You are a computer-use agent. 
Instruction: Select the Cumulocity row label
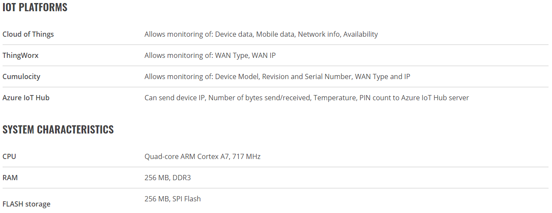pyautogui.click(x=21, y=76)
